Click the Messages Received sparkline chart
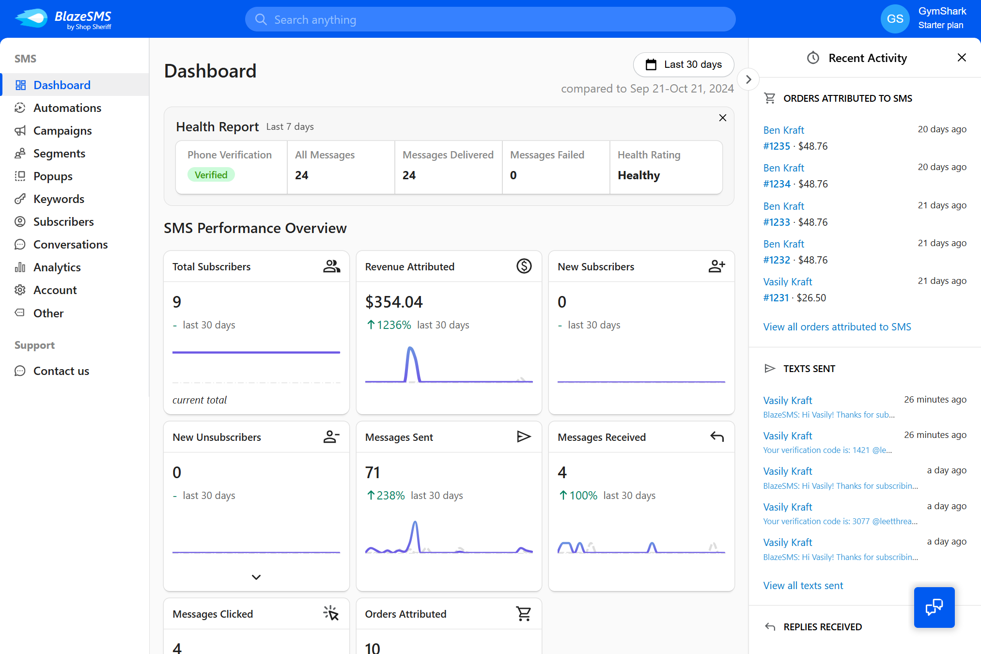This screenshot has height=654, width=981. coord(641,546)
